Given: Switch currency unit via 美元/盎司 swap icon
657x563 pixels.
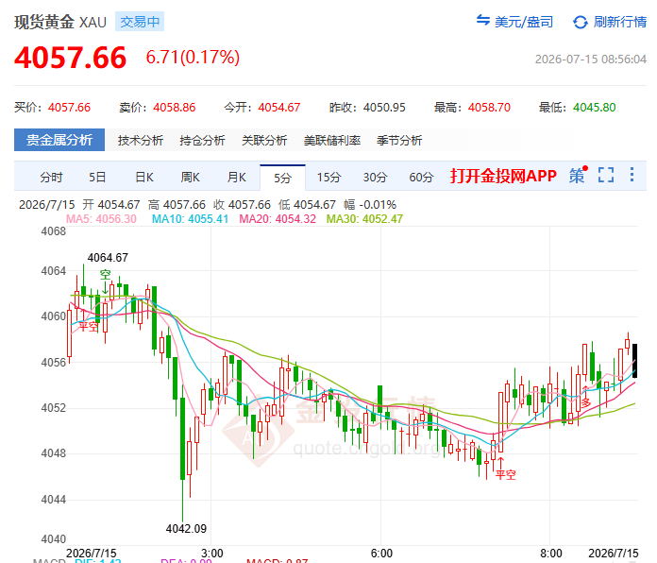Looking at the screenshot, I should click(482, 20).
